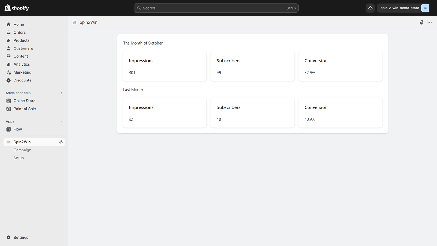Click the Point of Sale icon
Viewport: 437px width, 246px height.
tap(8, 109)
